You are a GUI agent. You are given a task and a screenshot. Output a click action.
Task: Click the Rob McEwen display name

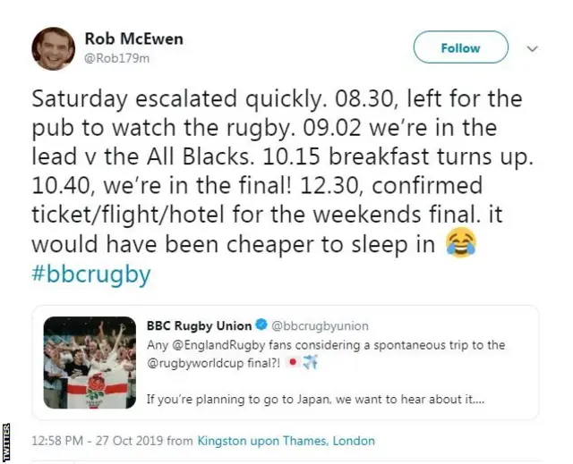click(x=133, y=38)
